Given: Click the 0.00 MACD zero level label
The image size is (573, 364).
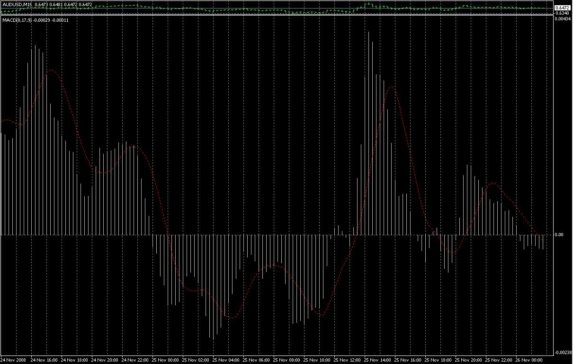Looking at the screenshot, I should (x=559, y=234).
